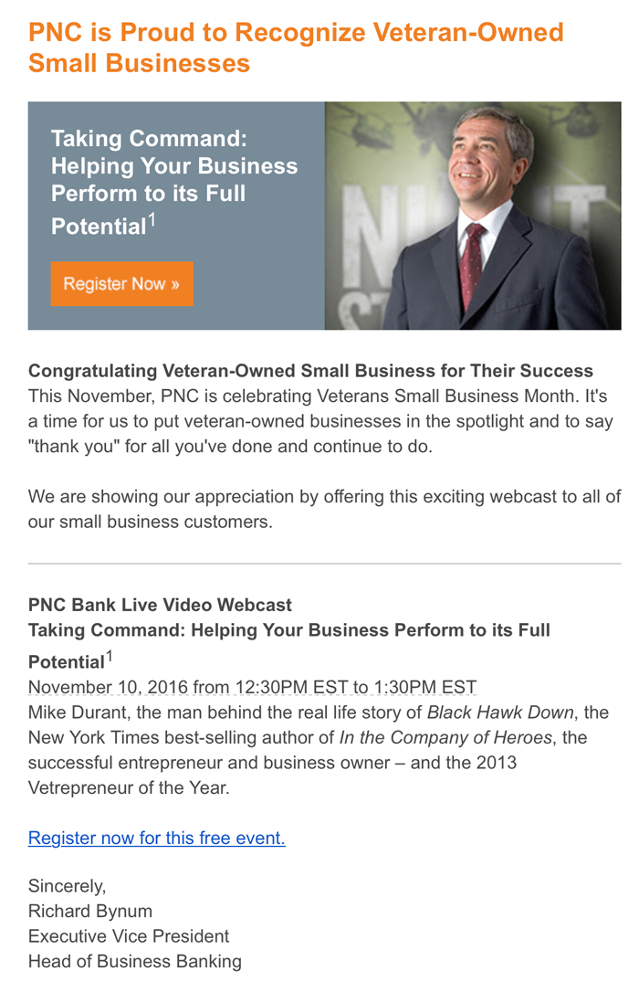The width and height of the screenshot is (639, 992).
Task: Click the "Head of Business Banking" line
Action: (x=134, y=961)
